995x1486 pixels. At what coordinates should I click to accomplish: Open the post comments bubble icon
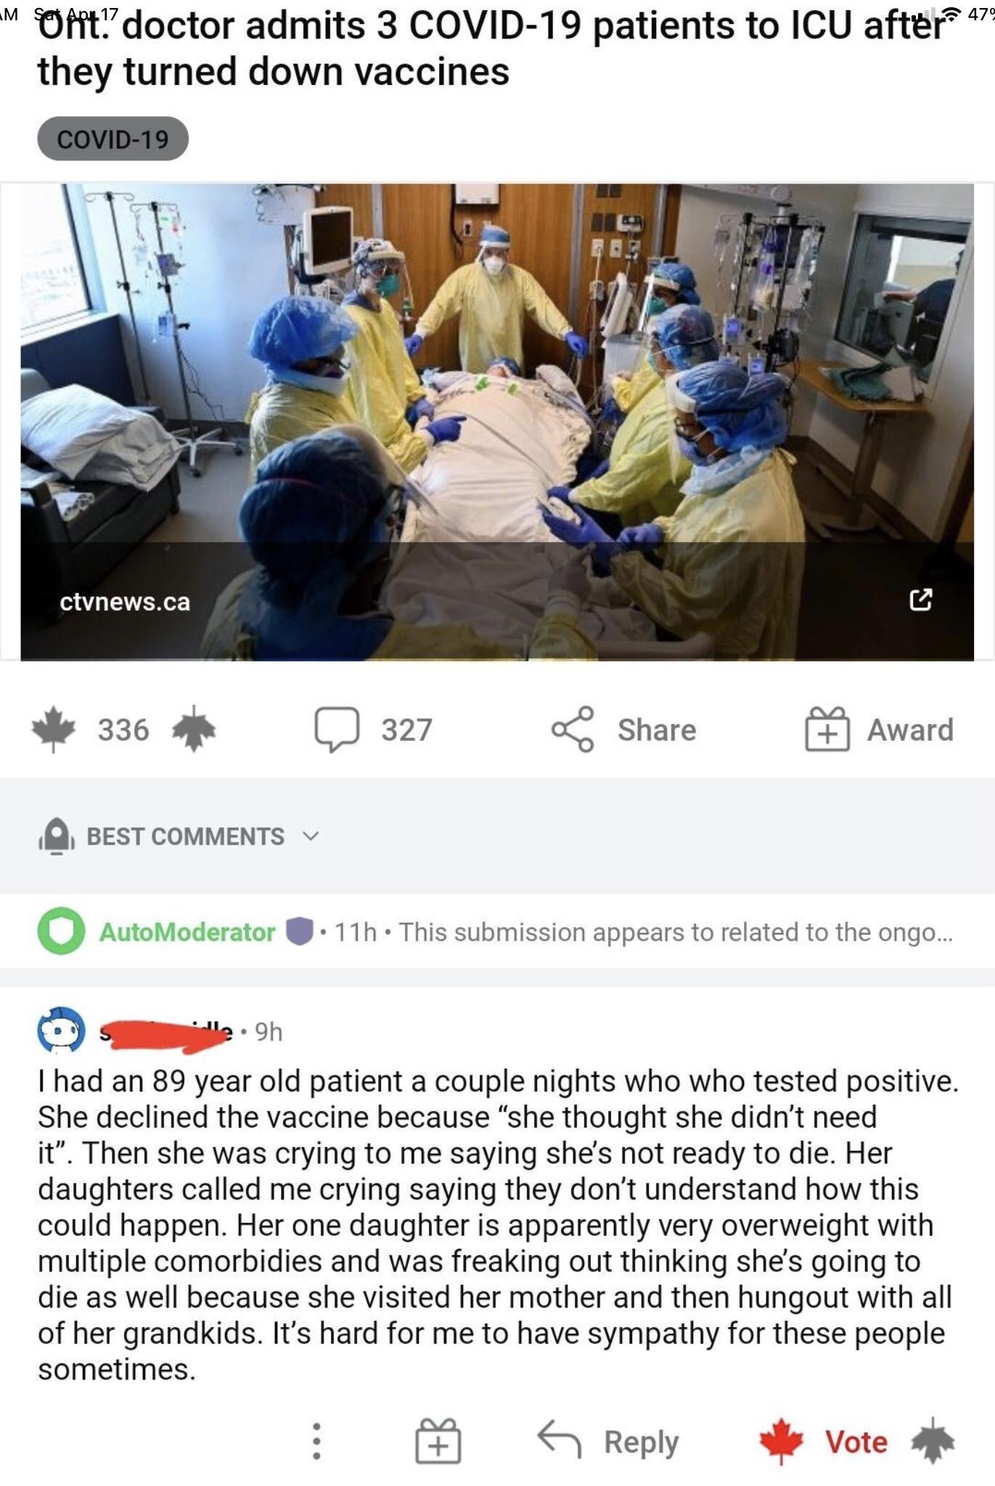(x=337, y=729)
